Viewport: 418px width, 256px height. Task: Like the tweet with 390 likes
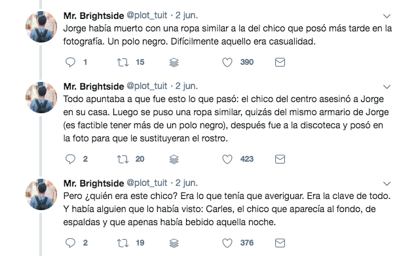[227, 62]
